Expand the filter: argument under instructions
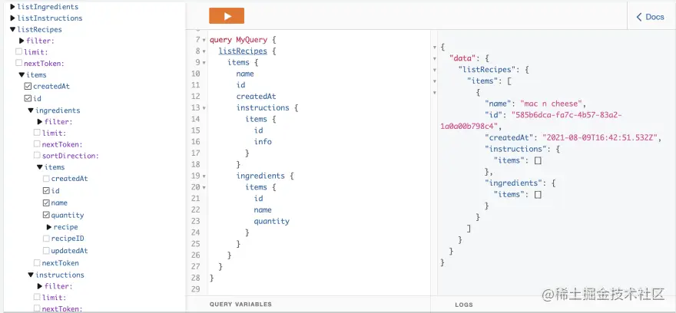This screenshot has height=313, width=676. tap(40, 286)
